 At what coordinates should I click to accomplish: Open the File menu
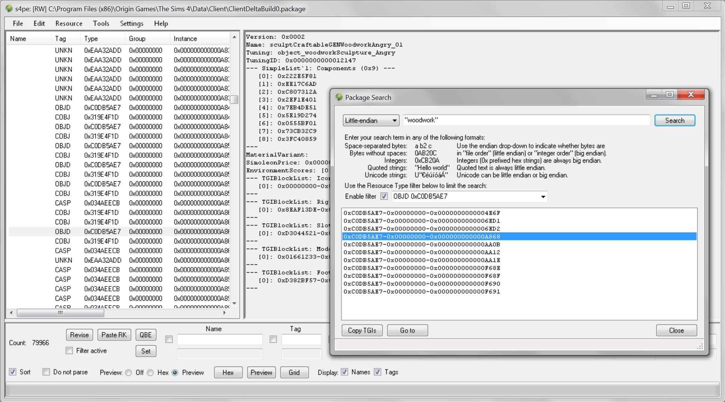[18, 23]
